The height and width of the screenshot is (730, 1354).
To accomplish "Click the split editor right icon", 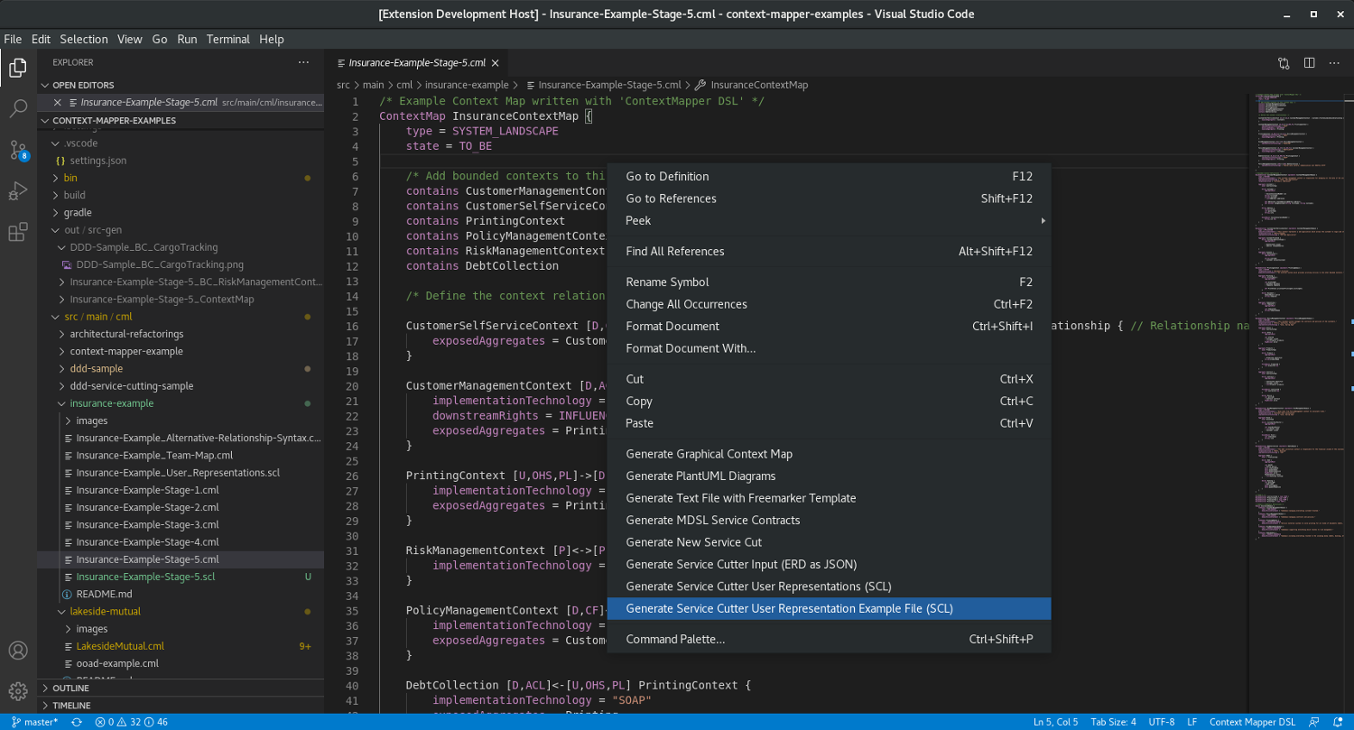I will [x=1309, y=63].
